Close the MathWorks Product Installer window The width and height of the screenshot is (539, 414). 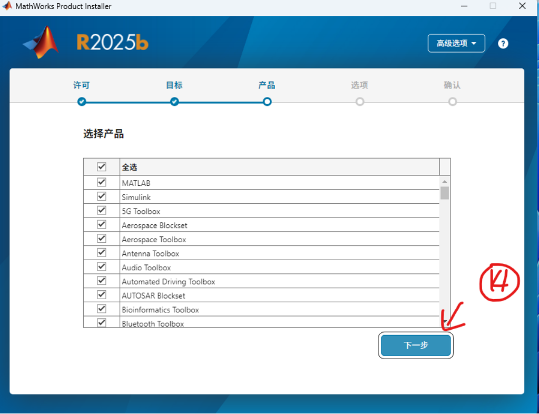pos(522,6)
